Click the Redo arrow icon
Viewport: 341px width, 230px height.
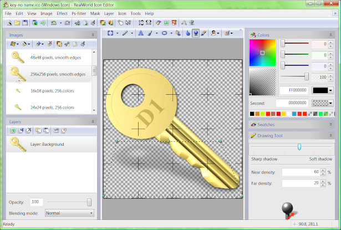pos(68,23)
